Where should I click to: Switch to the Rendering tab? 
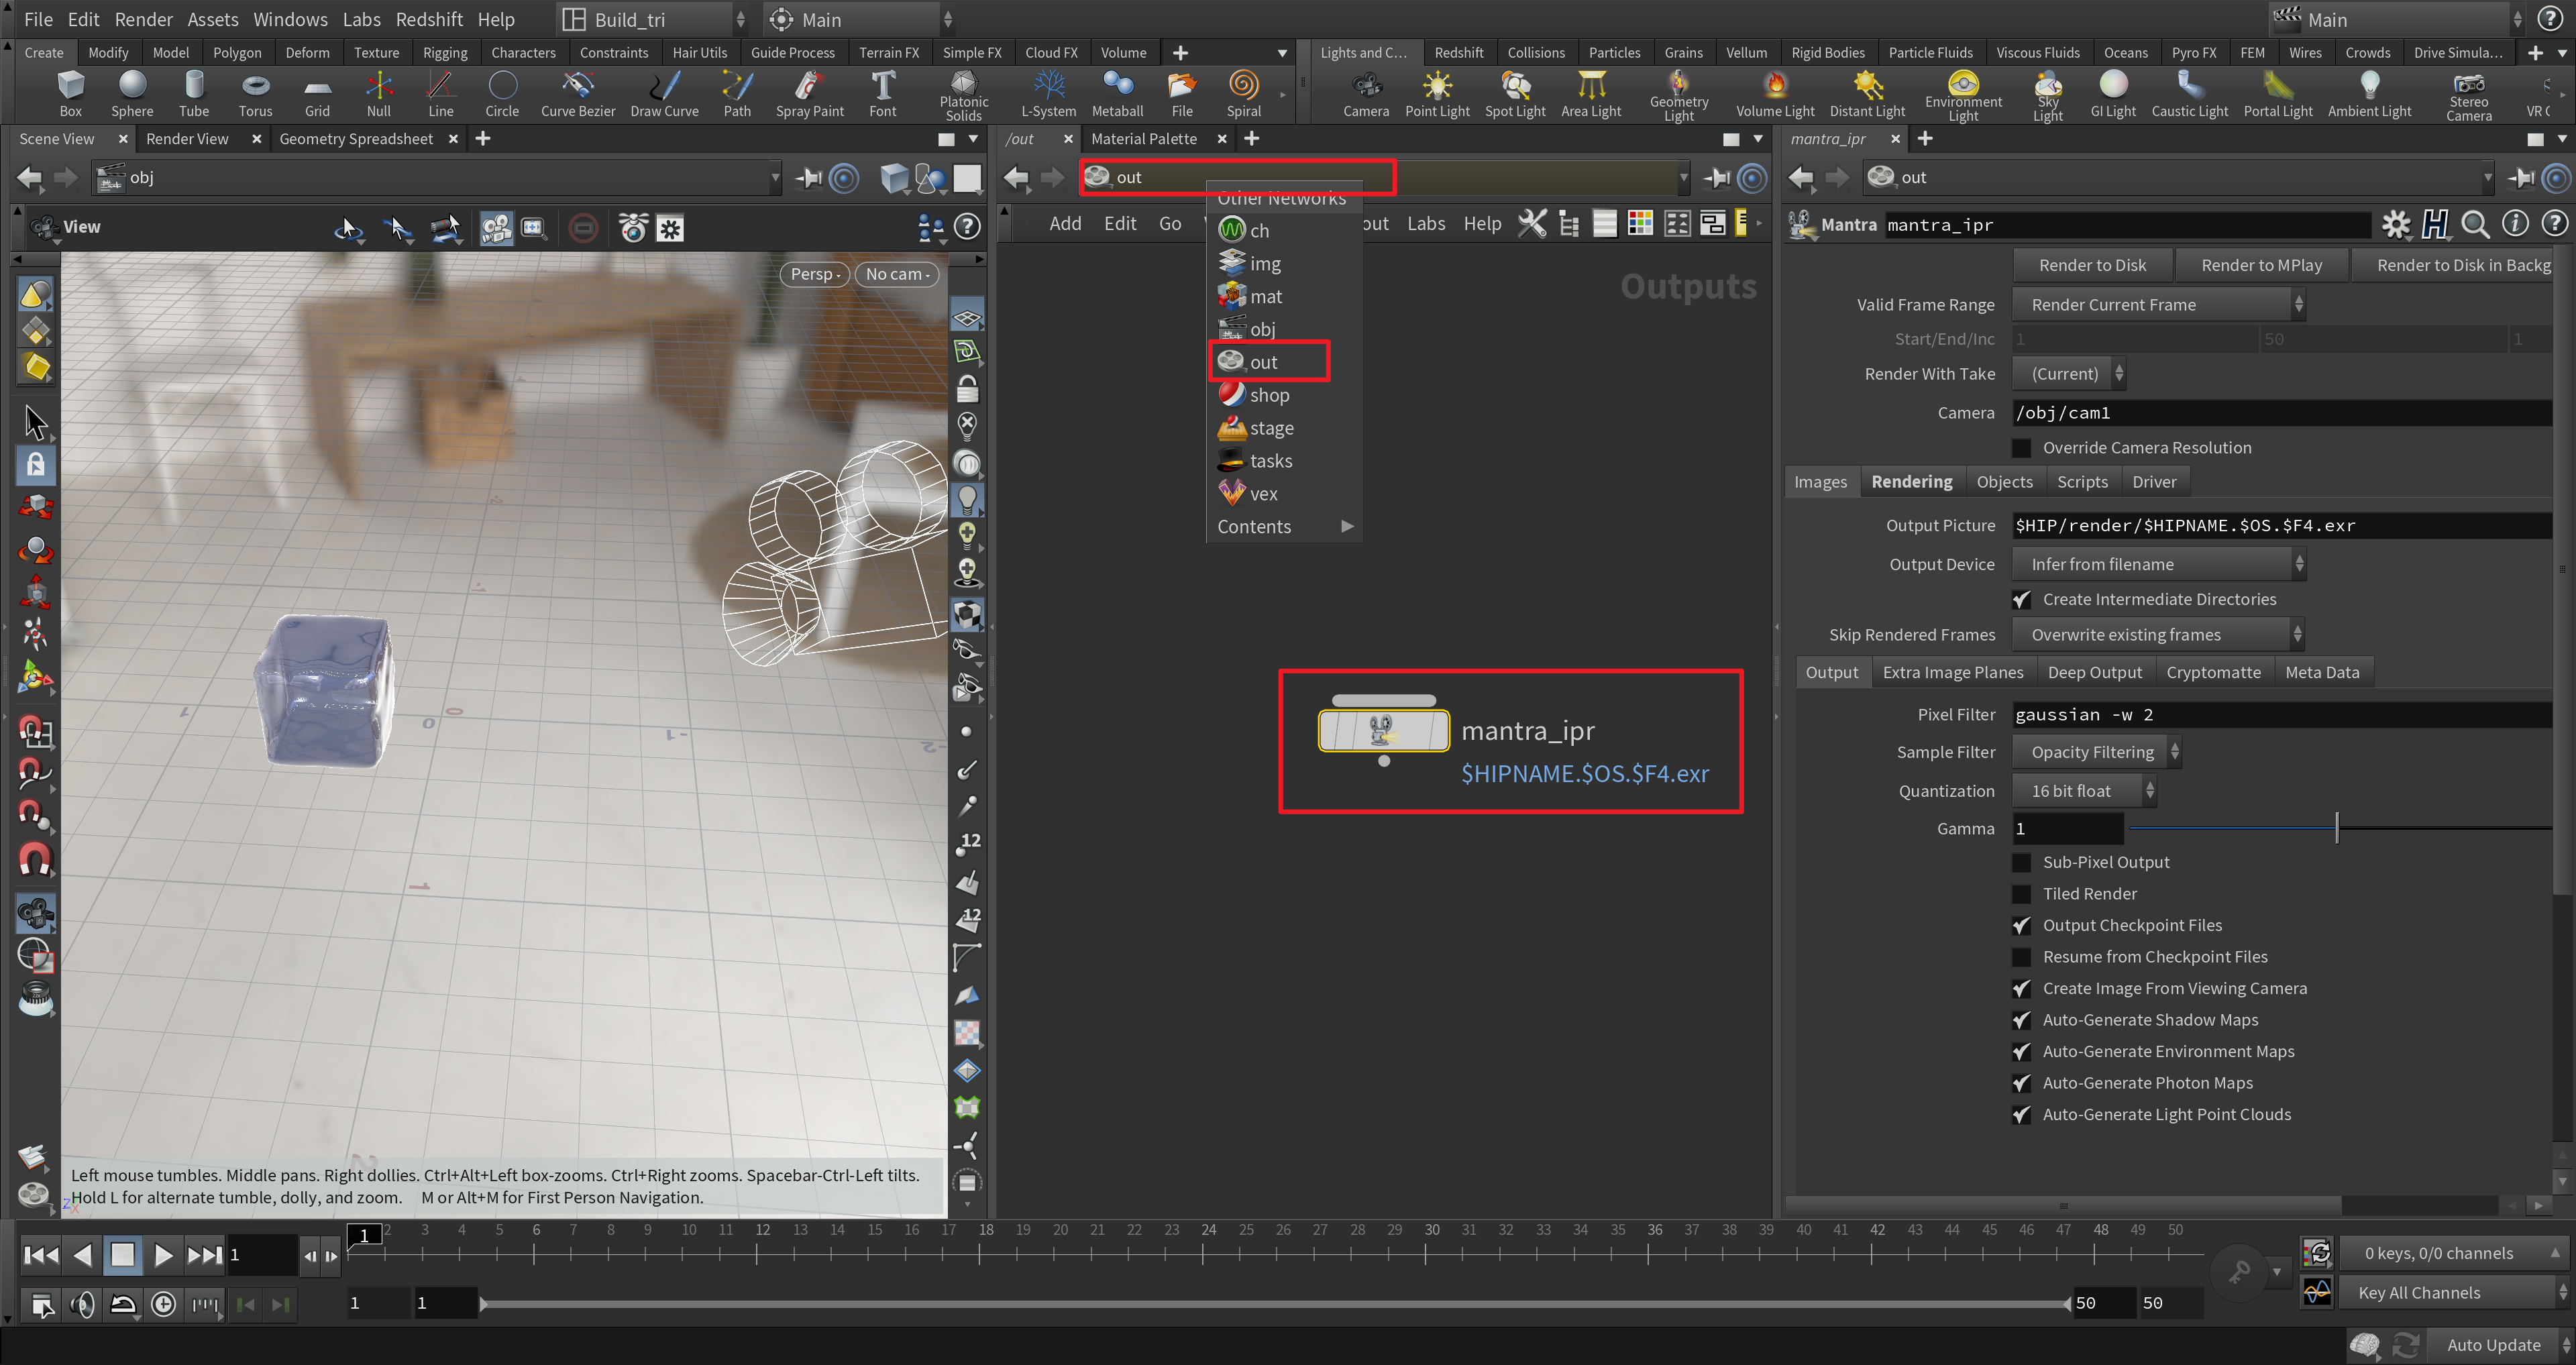tap(1912, 480)
